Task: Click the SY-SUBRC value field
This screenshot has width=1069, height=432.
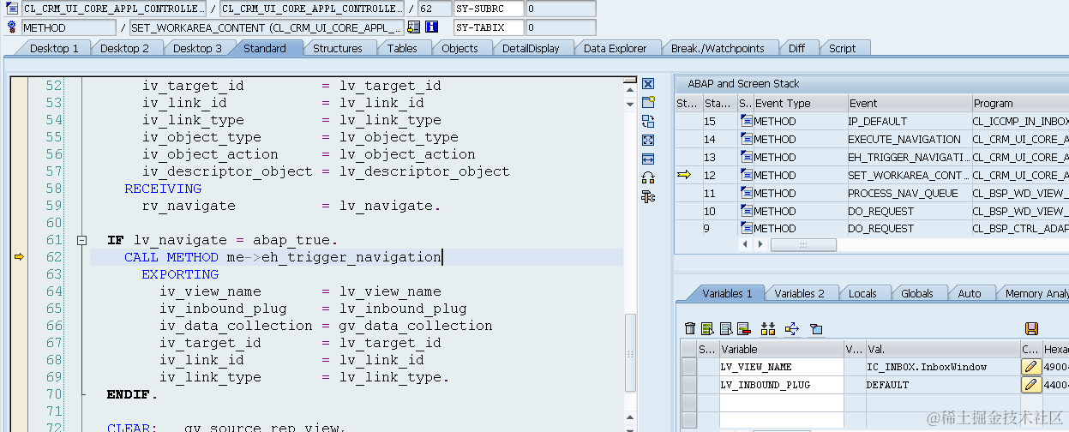Action: click(x=561, y=9)
